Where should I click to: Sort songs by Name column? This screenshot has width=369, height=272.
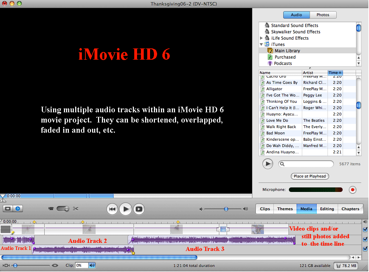[280, 73]
